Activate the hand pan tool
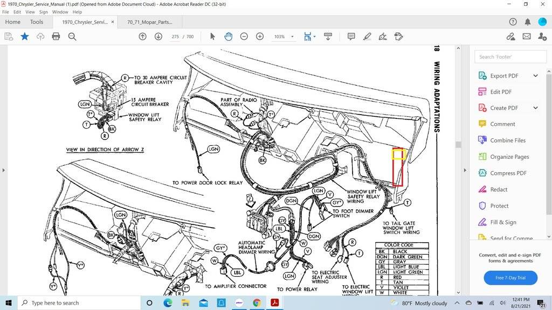The width and height of the screenshot is (552, 310). [x=228, y=37]
